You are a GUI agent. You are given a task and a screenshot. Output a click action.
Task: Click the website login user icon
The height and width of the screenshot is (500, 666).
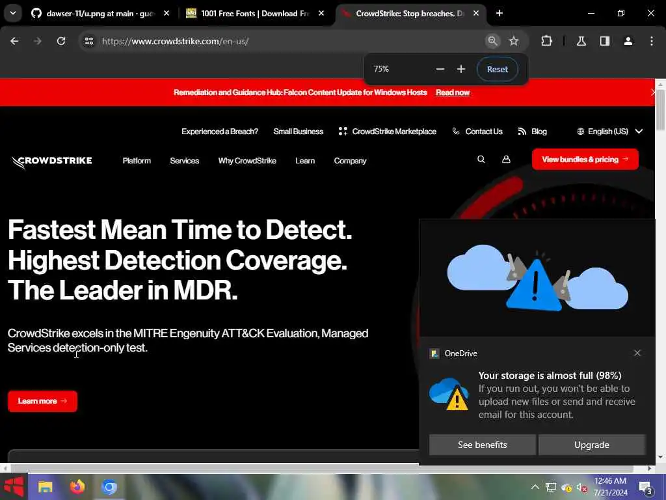click(x=506, y=160)
